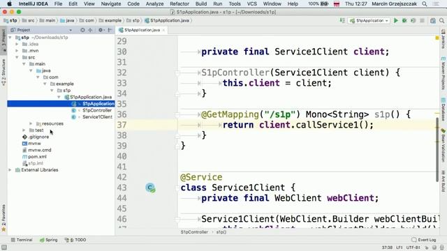Click UTF-8 encoding in status bar
The image size is (447, 251).
tap(413, 248)
